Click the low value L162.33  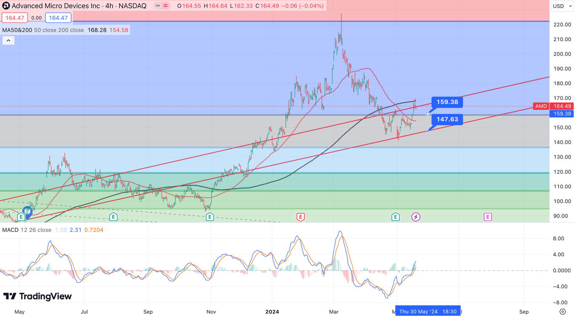[x=241, y=6]
